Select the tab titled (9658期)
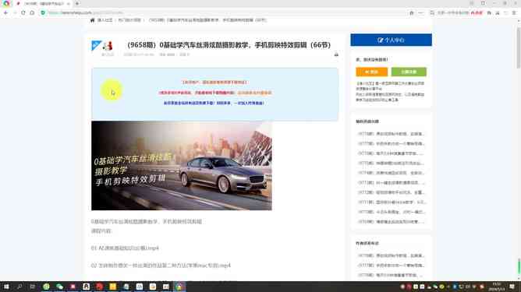This screenshot has height=292, width=521. pyautogui.click(x=44, y=4)
